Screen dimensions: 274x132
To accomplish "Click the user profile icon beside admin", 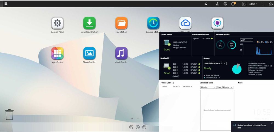I will point(244,4).
